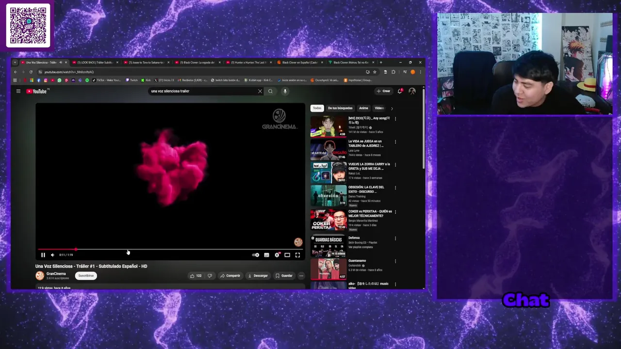621x349 pixels.
Task: Start voice search with the microphone icon
Action: 285,91
